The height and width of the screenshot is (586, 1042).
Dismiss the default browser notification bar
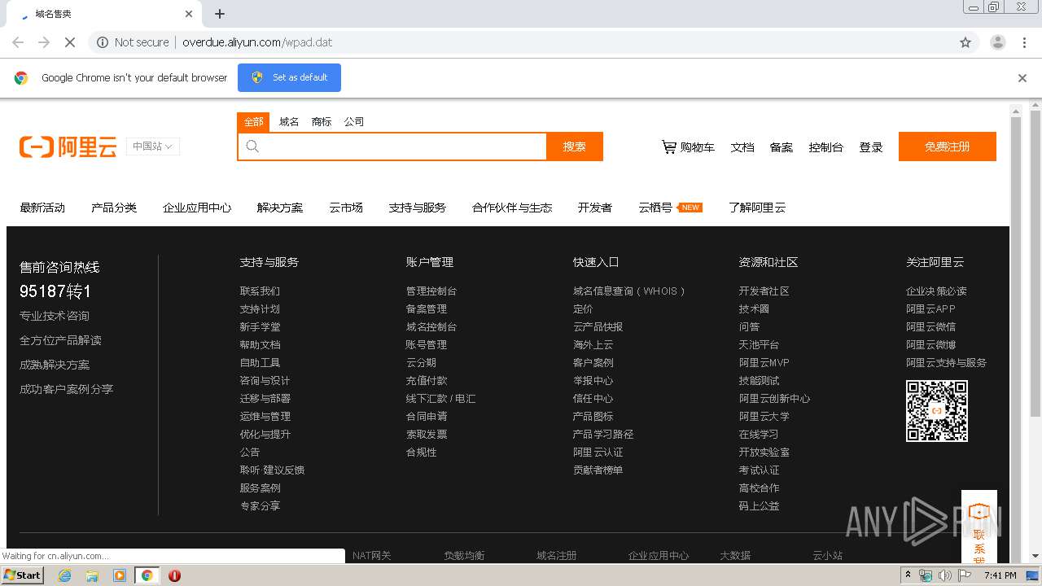[1022, 78]
